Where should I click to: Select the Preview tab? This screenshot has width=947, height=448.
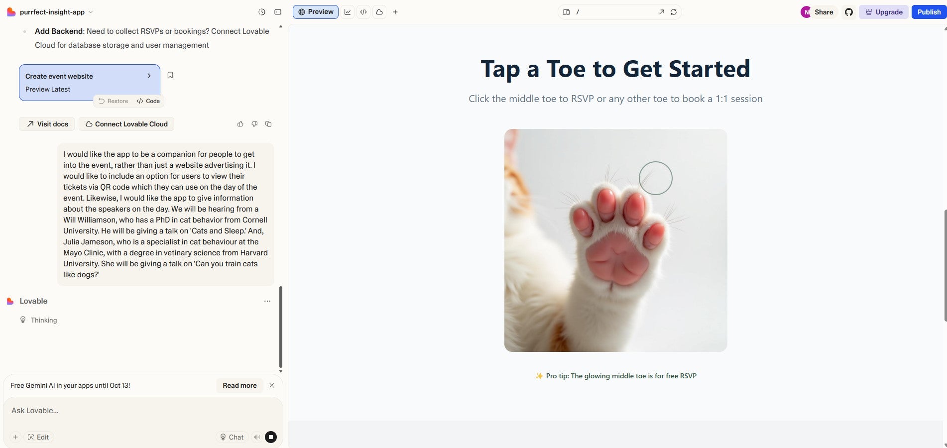(316, 12)
